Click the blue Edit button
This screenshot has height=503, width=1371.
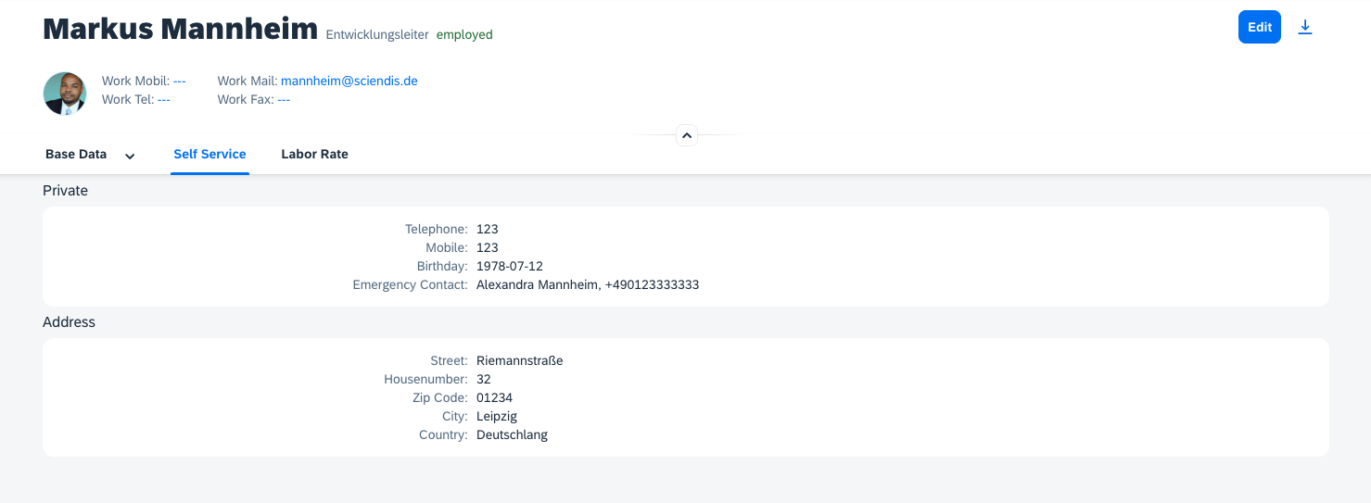(x=1259, y=27)
